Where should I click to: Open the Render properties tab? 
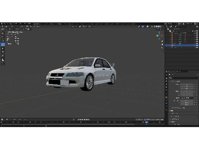166,78
